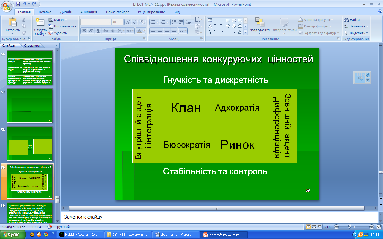Select the straight line shape
Image resolution: width=383 pixels, height=239 pixels.
[x=216, y=20]
